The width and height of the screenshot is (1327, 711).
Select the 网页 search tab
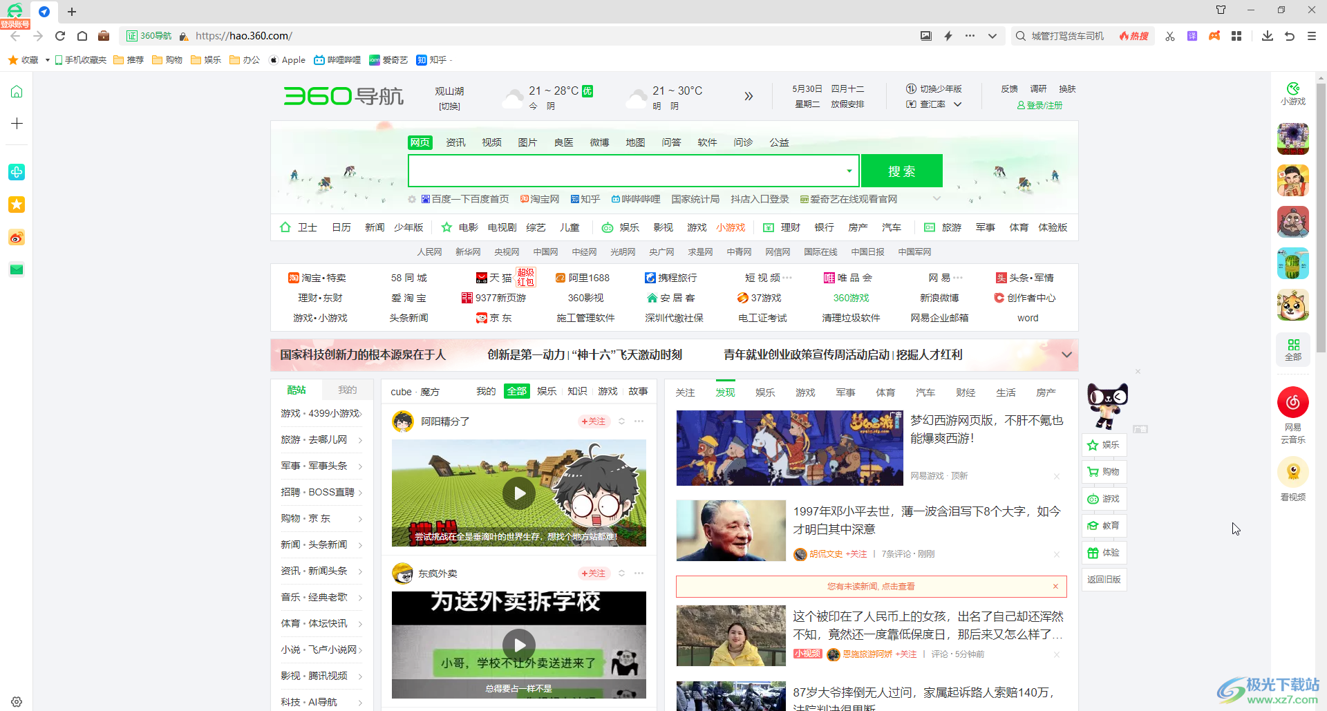[x=420, y=142]
